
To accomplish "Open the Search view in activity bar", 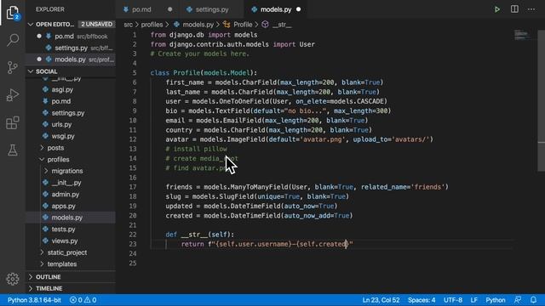I will click(x=13, y=40).
